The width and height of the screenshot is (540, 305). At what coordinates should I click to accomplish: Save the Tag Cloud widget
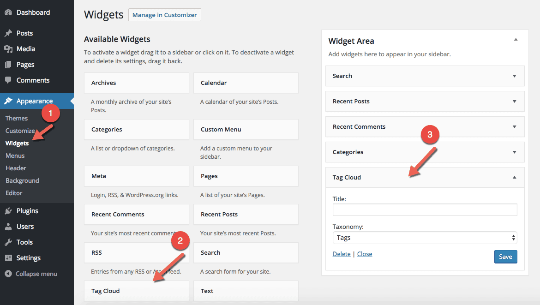point(505,257)
